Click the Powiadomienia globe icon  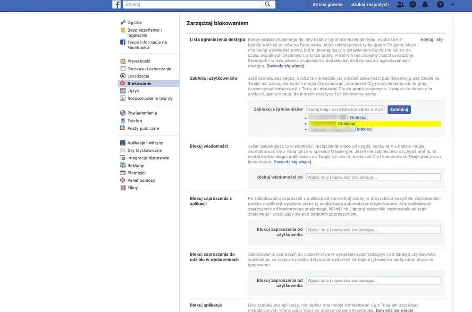123,113
